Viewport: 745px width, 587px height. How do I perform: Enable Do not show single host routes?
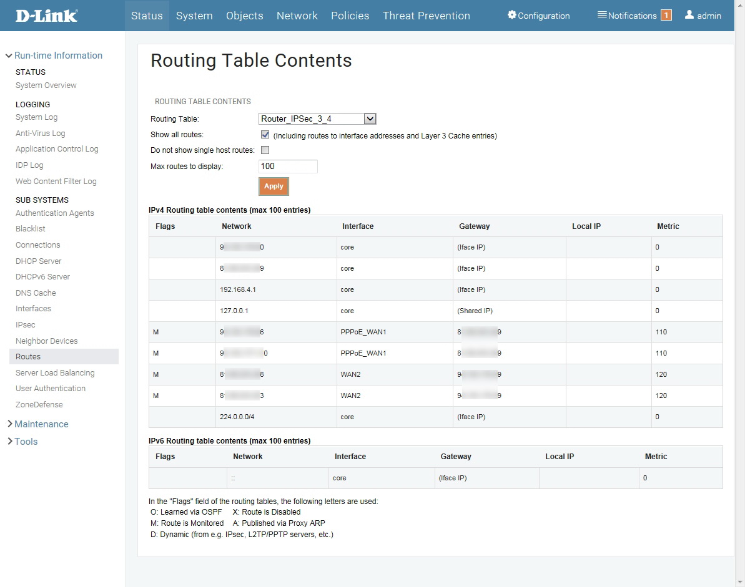pyautogui.click(x=265, y=150)
